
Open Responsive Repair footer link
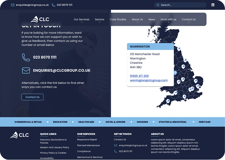87,140
